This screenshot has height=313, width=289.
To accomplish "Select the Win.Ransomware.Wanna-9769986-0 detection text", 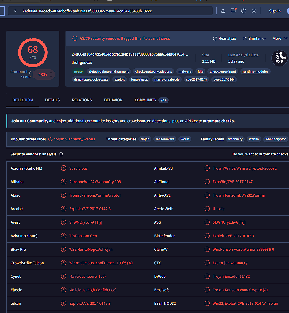I will click(x=243, y=249).
